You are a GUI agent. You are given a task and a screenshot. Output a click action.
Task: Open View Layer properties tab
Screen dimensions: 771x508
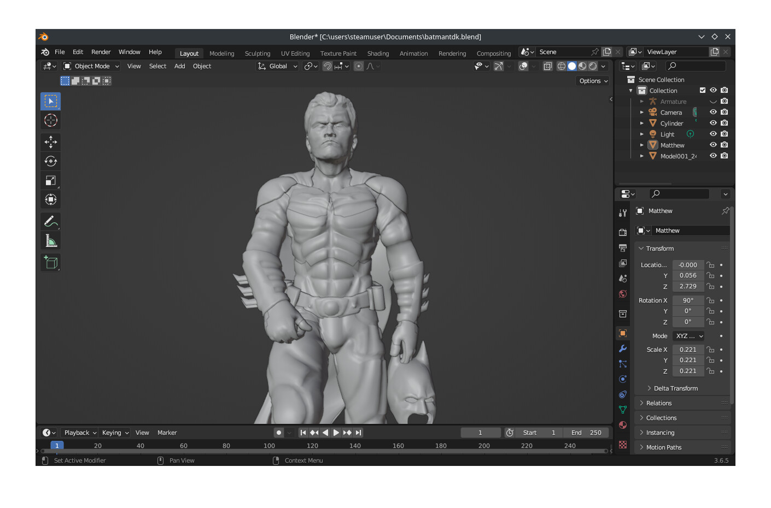[x=623, y=263]
